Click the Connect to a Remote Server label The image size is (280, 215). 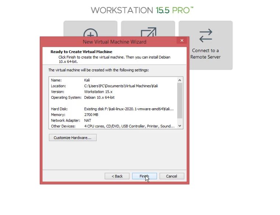click(206, 54)
